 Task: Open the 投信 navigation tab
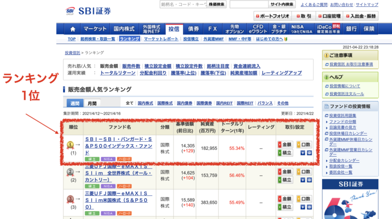174,29
